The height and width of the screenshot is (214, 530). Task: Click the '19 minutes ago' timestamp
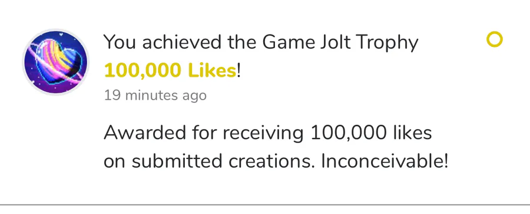tap(155, 95)
